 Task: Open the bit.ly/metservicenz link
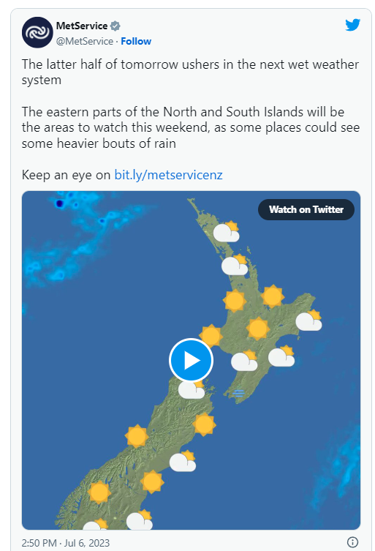[x=169, y=175]
